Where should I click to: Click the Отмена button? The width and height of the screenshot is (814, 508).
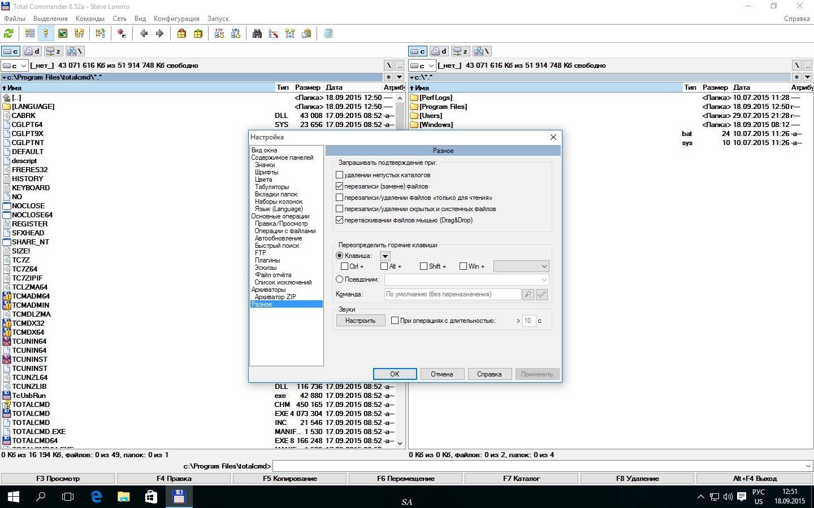click(442, 374)
